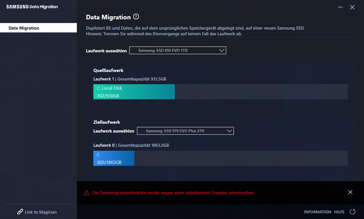Viewport: 364px width, 219px height.
Task: Click the INFORMATION button
Action: click(x=318, y=212)
